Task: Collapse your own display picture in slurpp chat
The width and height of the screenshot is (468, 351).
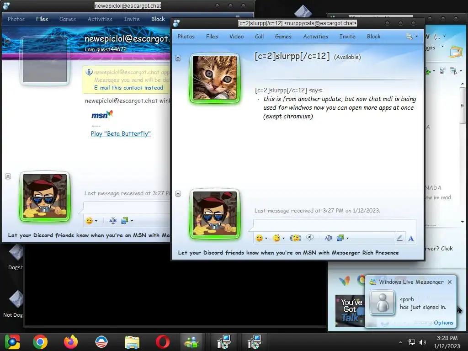Action: 178,194
